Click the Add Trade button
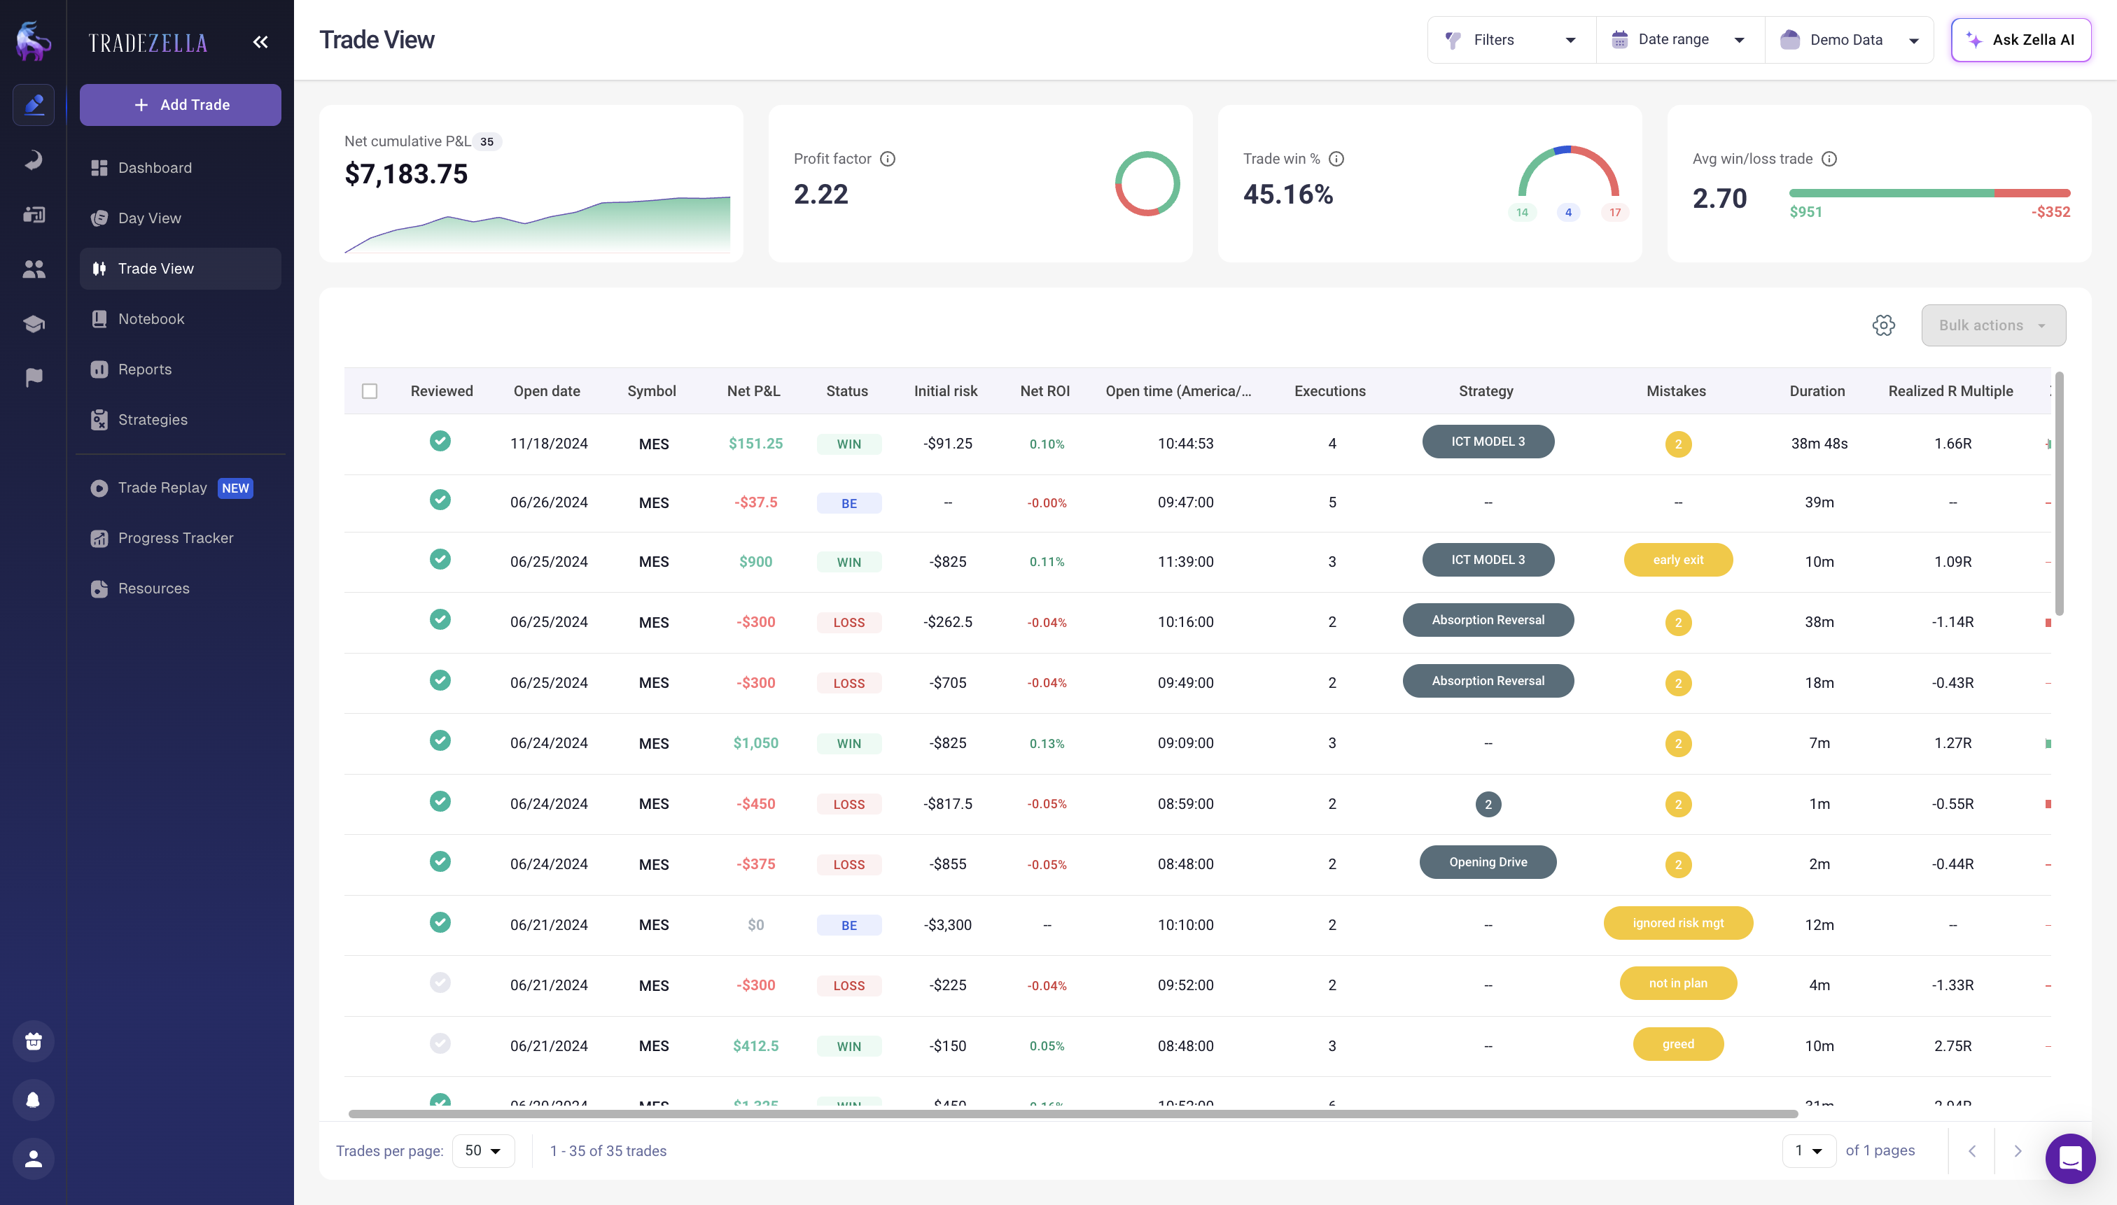Screen dimensions: 2117x1205 click(x=181, y=105)
